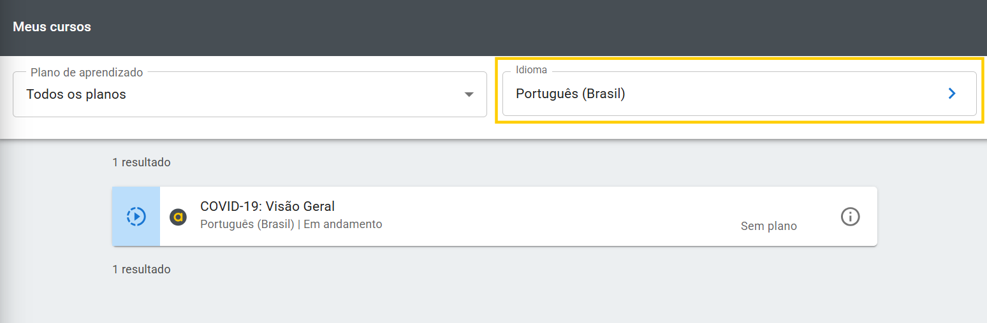Click the 'Sem plano' label on course card
987x323 pixels.
coord(768,226)
